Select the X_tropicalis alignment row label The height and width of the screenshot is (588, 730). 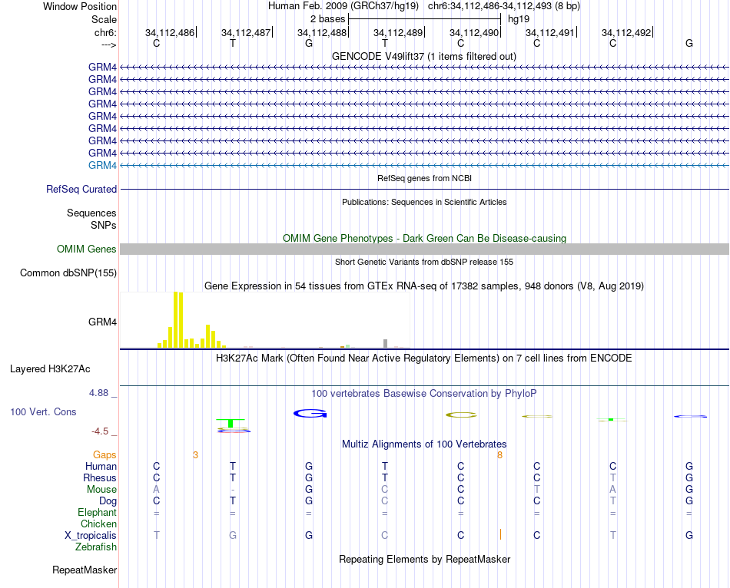91,536
